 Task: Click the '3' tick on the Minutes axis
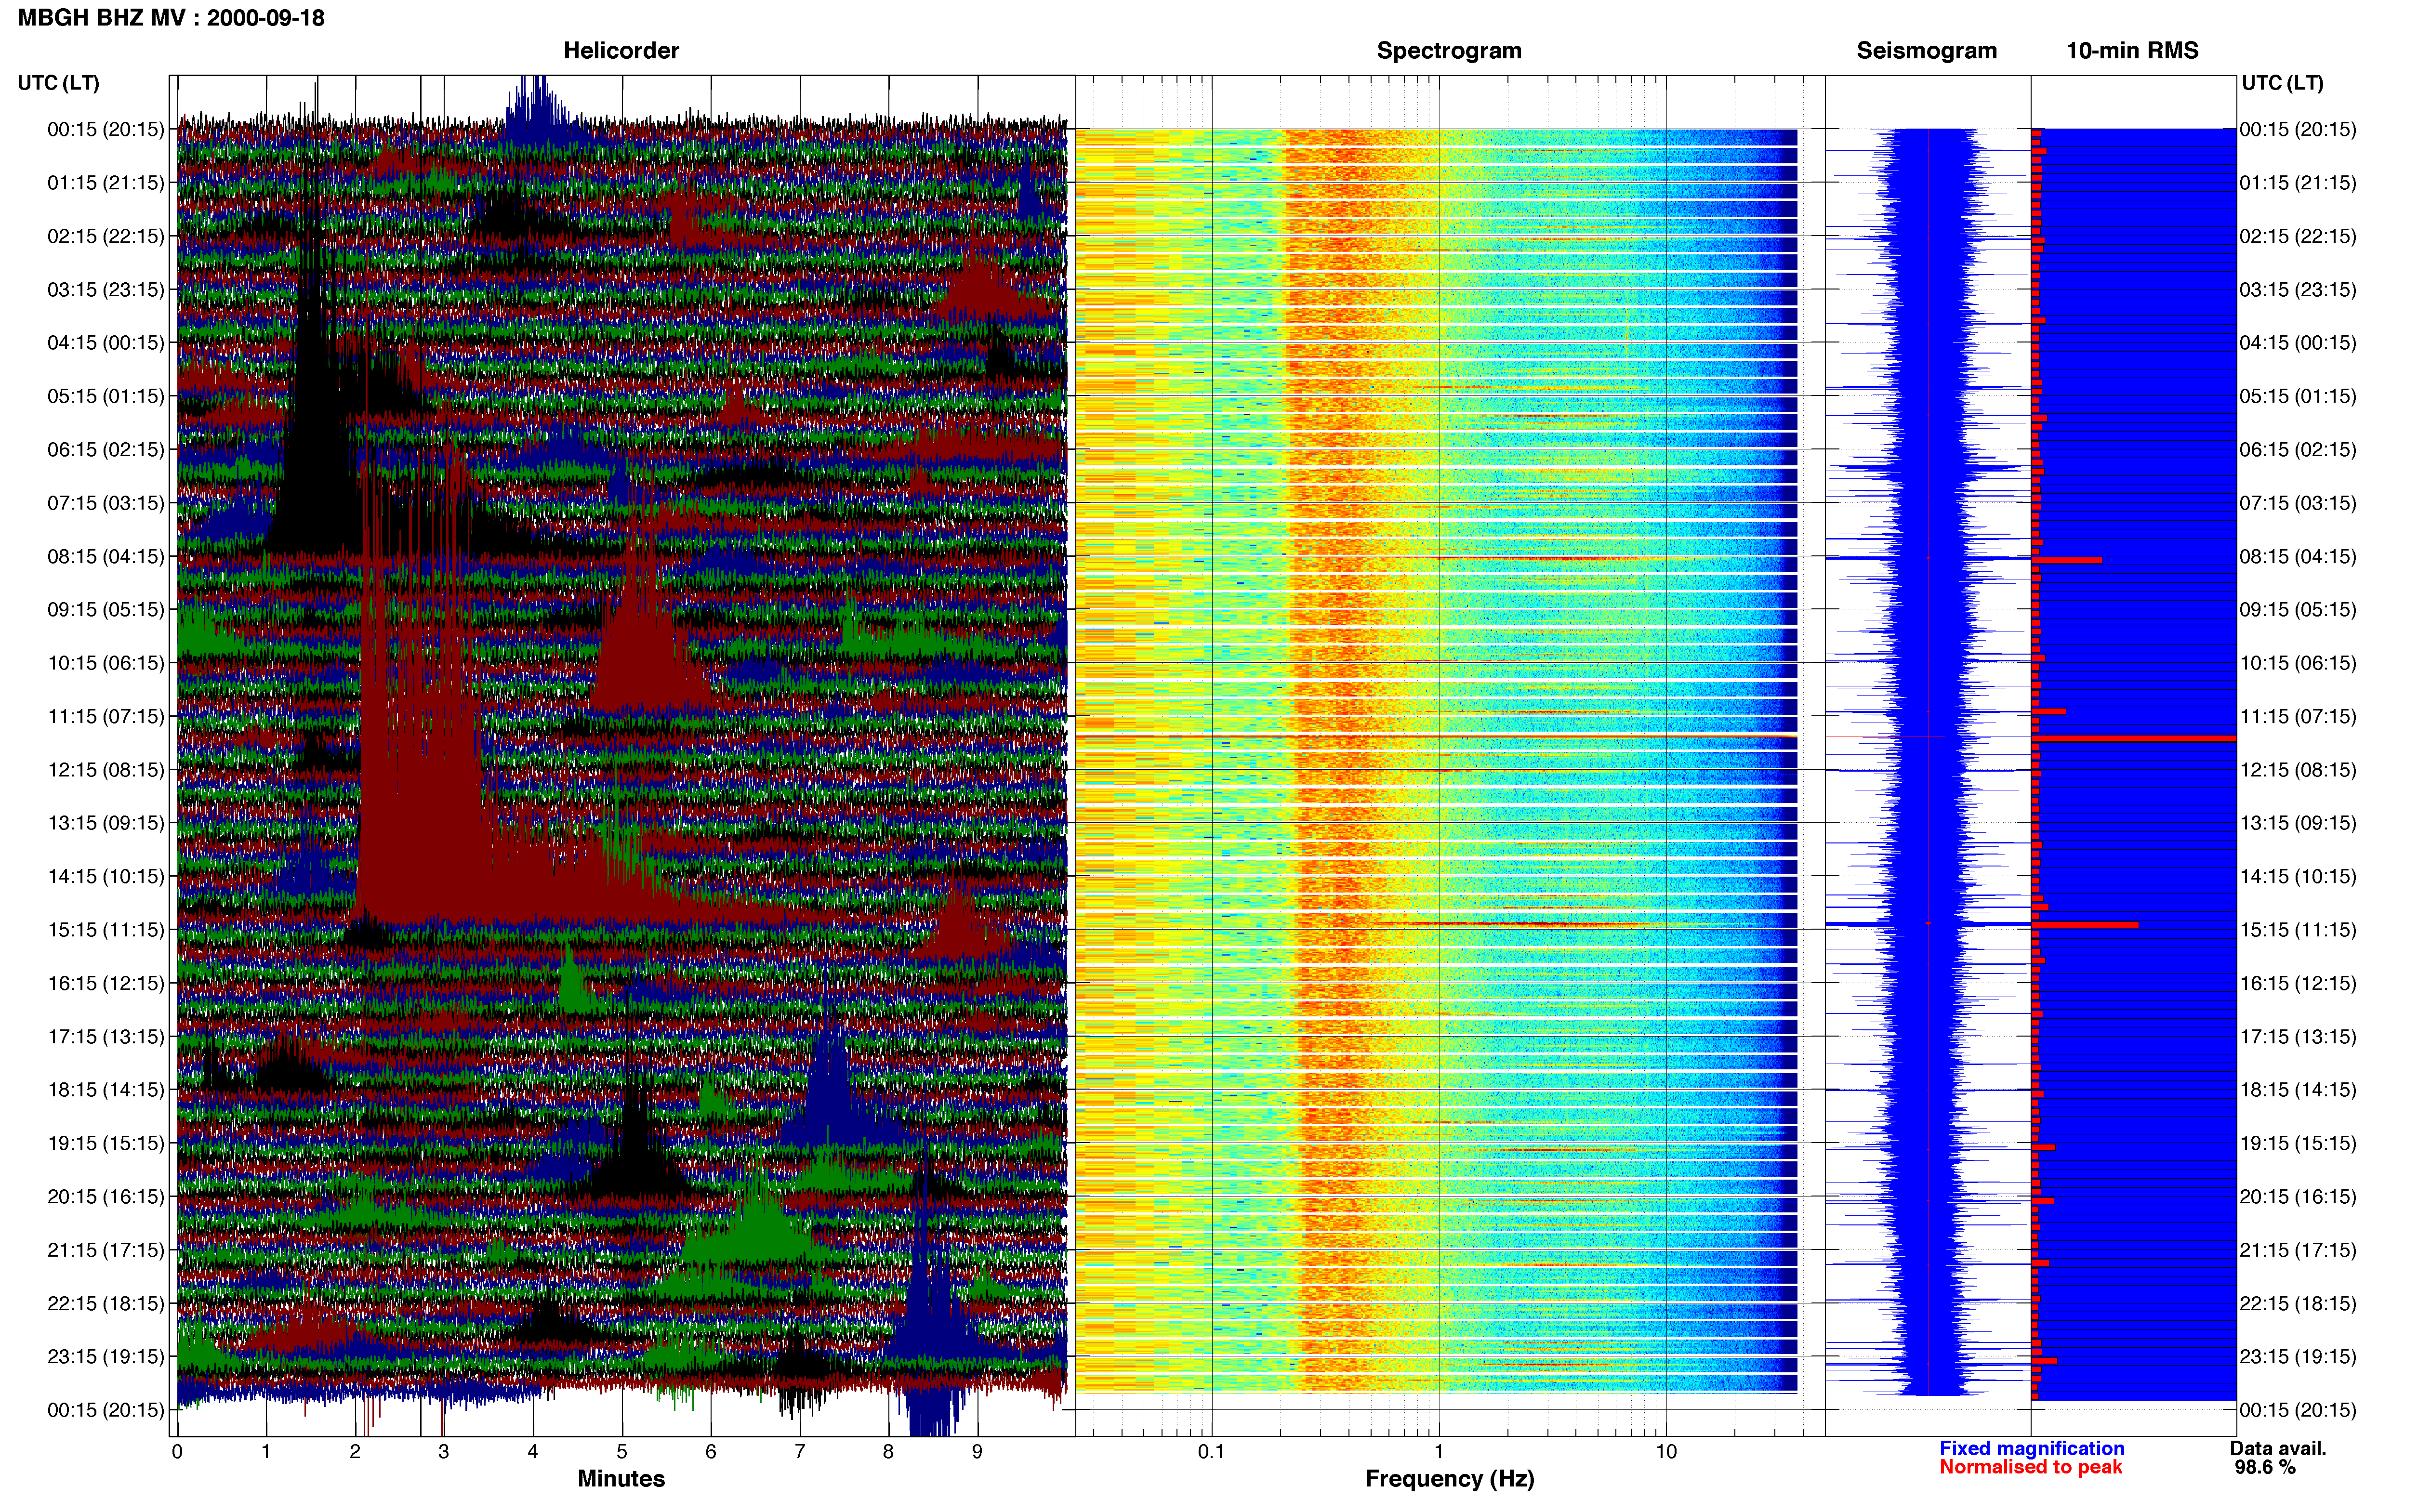[x=444, y=1452]
